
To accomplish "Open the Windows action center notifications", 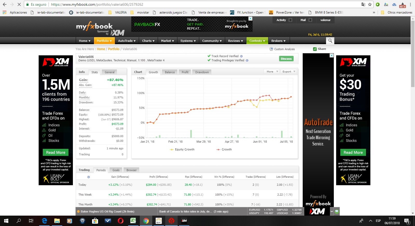I will (407, 221).
